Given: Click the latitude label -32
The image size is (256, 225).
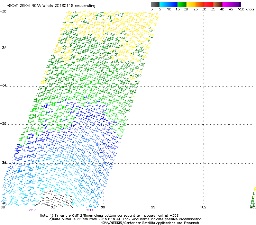Looking at the screenshot, I should tap(3, 48).
